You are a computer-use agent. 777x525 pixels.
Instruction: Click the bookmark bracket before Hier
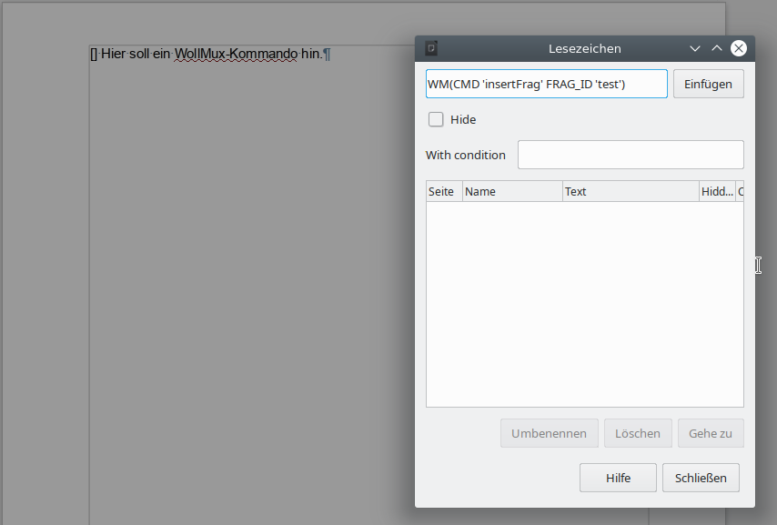94,54
